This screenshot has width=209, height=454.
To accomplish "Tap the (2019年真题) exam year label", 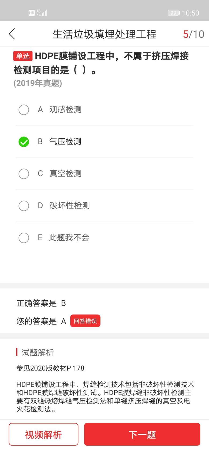I will pyautogui.click(x=38, y=83).
